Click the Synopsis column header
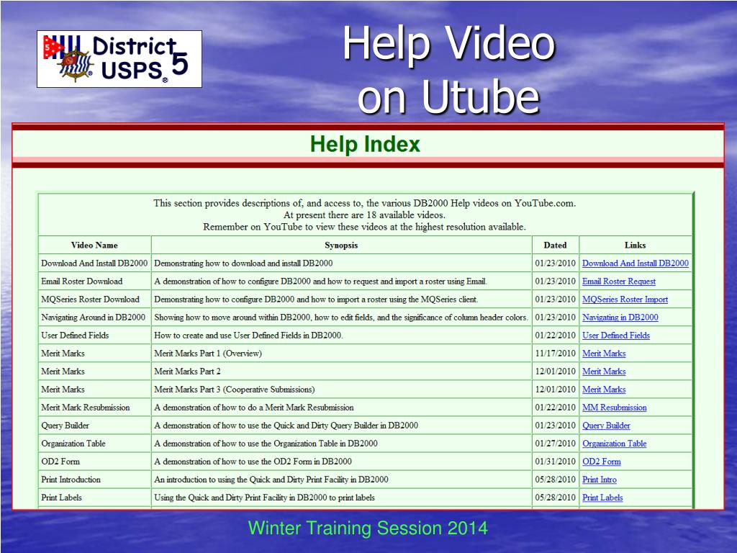Viewport: 737px width, 553px height. click(x=341, y=245)
